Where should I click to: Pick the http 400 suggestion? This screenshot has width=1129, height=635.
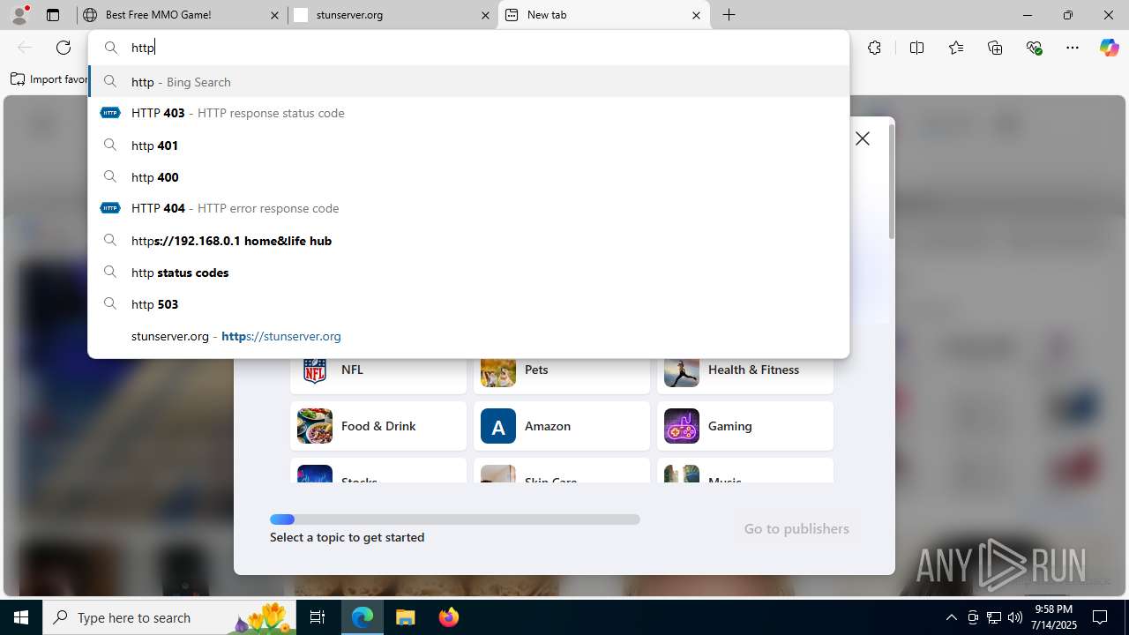tap(469, 176)
